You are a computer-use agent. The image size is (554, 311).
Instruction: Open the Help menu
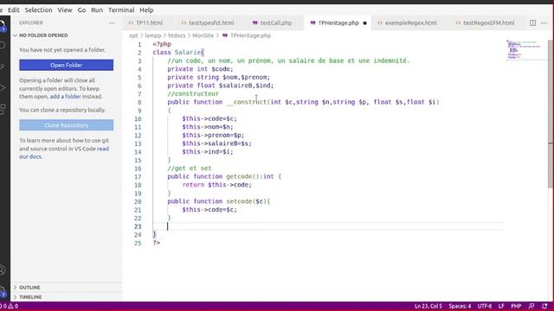pos(146,10)
